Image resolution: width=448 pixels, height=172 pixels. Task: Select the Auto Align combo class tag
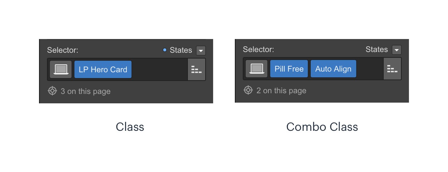333,69
